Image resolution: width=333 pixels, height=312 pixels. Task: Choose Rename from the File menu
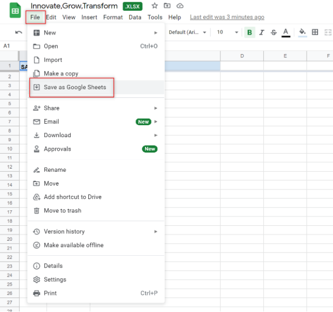[96, 170]
